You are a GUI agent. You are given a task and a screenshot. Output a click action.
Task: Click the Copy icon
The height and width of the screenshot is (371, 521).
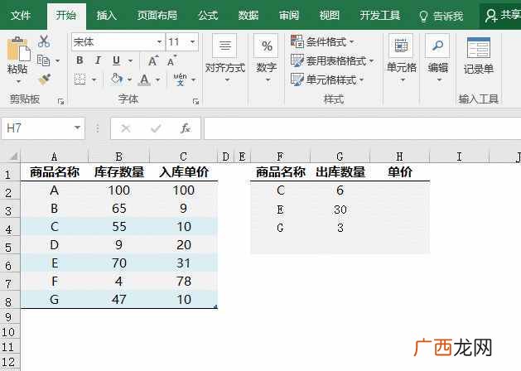[44, 60]
